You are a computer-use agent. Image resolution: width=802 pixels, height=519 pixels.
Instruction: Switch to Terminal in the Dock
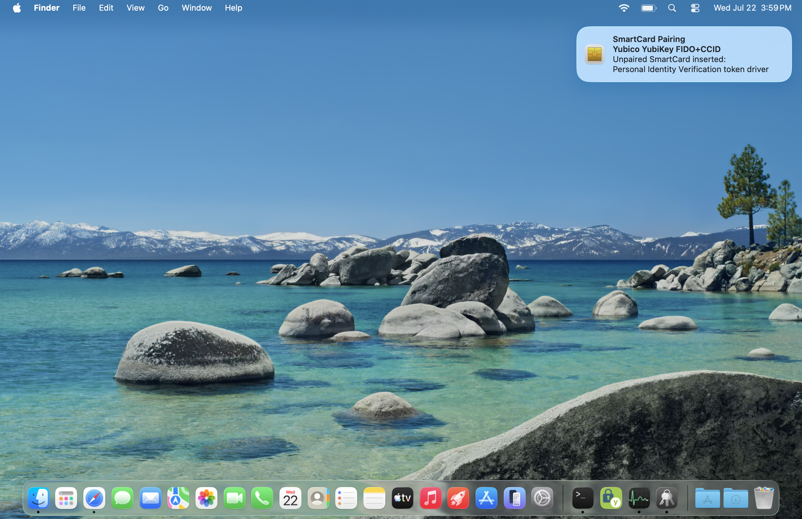[583, 498]
